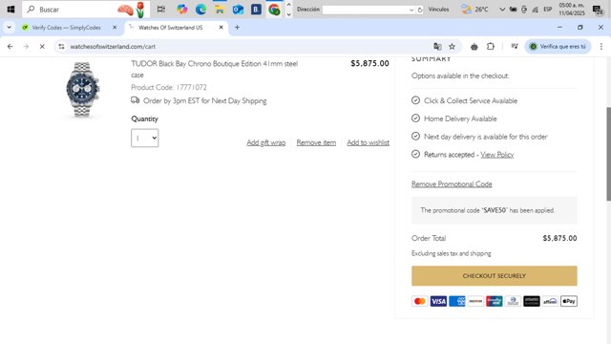
Task: Launch Copilot from the taskbar
Action: pos(181,10)
